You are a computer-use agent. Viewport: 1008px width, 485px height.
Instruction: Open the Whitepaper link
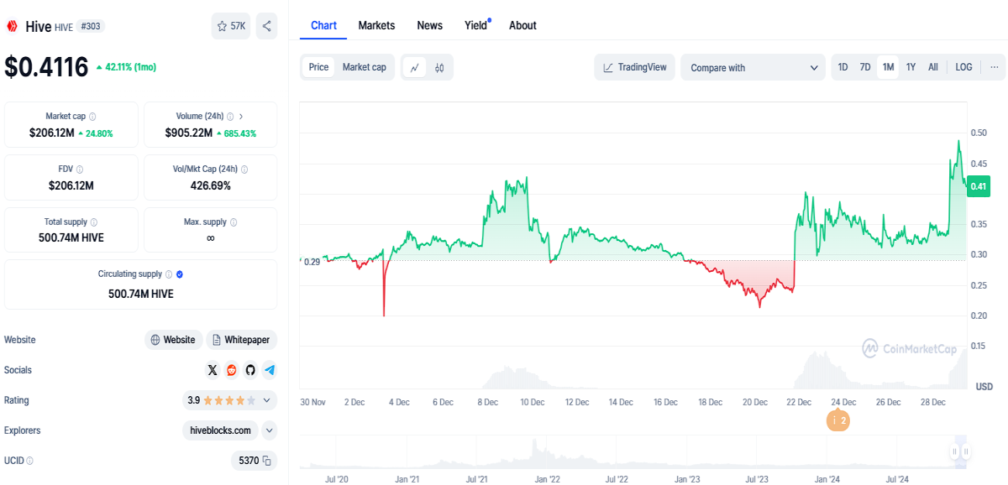pos(242,340)
